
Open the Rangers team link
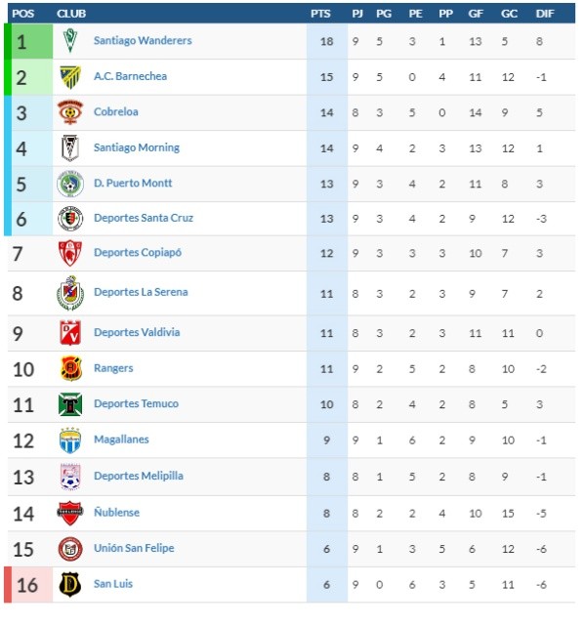tap(113, 368)
